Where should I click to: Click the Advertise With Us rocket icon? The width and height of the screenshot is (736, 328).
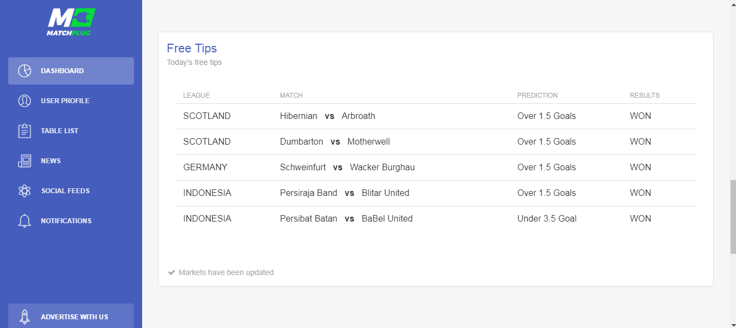tap(24, 317)
